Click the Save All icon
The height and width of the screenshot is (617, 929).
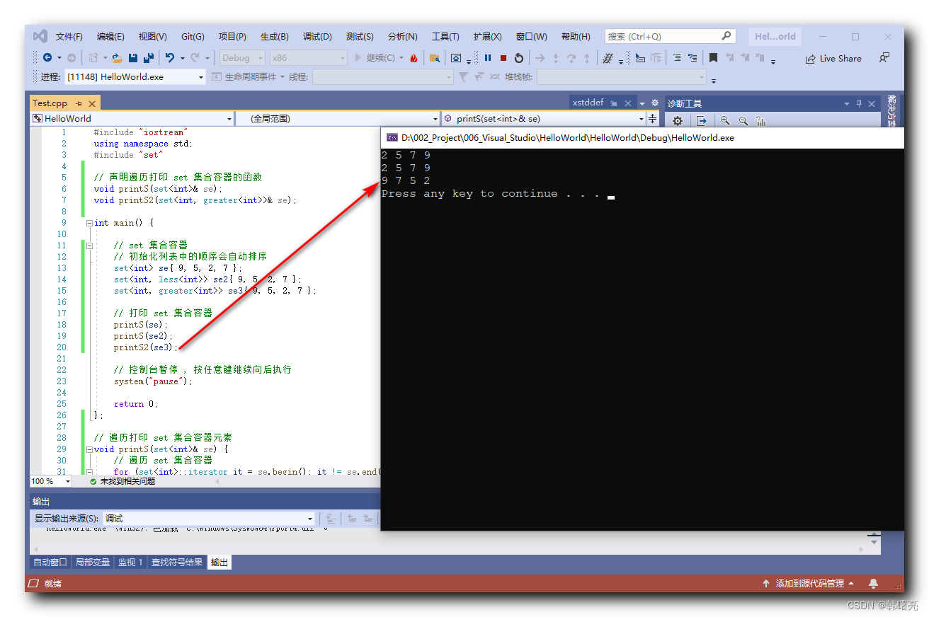click(149, 58)
